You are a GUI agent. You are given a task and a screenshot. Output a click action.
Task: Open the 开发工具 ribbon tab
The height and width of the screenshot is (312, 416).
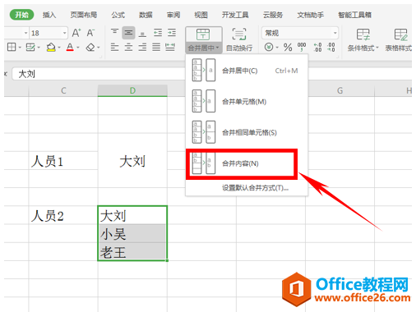[x=235, y=15]
